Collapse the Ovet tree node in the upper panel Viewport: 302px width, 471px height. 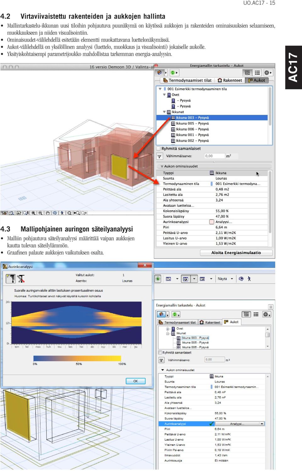164,95
